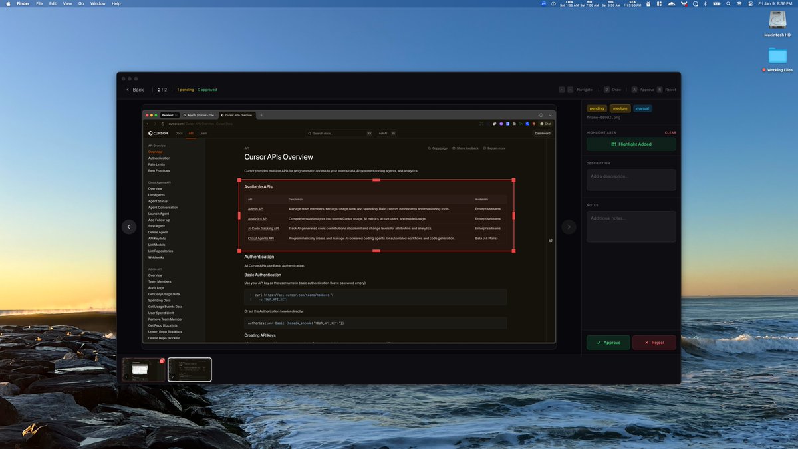
Task: Reject the frame with the red button
Action: point(654,342)
